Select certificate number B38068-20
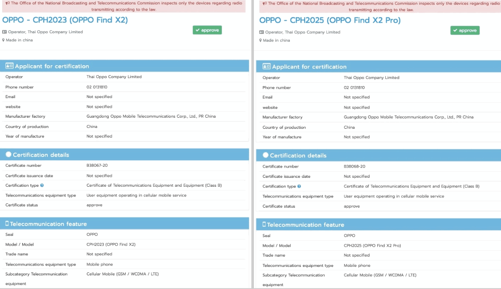 354,166
